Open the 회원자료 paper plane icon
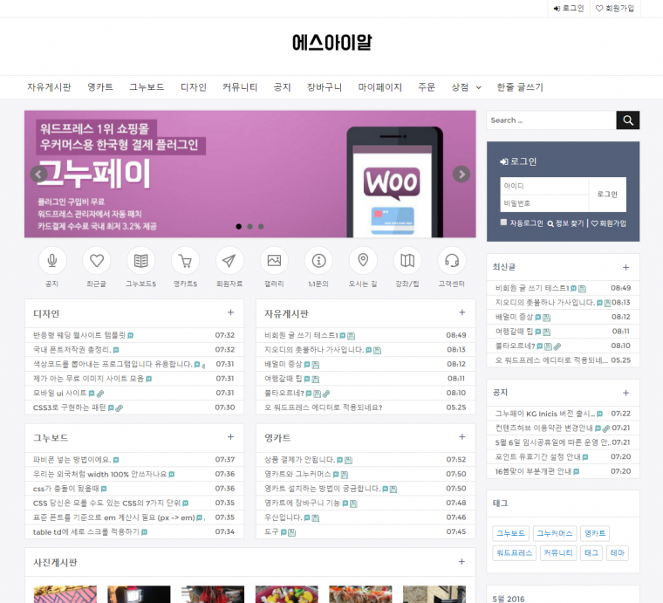This screenshot has height=603, width=663. coord(229,260)
